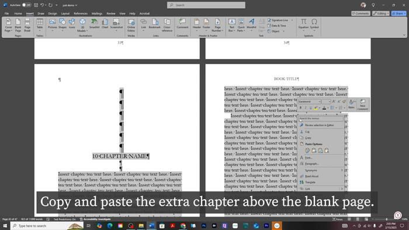This screenshot has width=409, height=230.
Task: Open the Shapes gallery
Action: point(63,25)
